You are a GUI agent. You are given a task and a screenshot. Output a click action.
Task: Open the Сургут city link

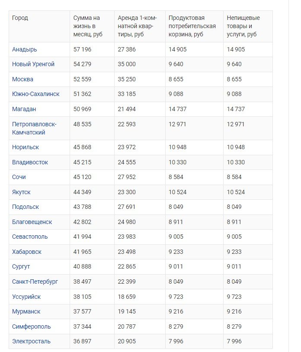21,266
